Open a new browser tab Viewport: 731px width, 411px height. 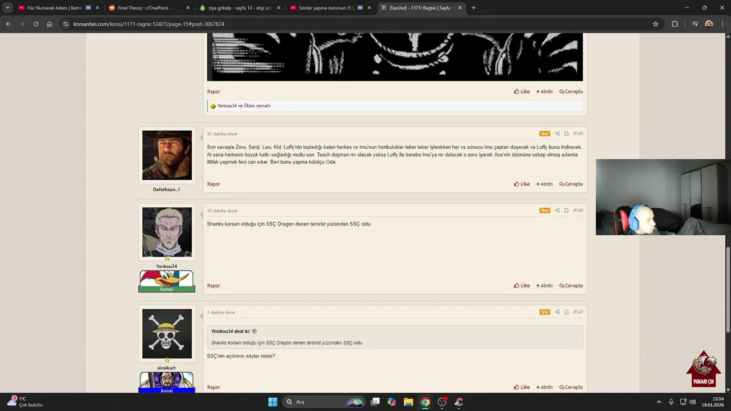[473, 8]
